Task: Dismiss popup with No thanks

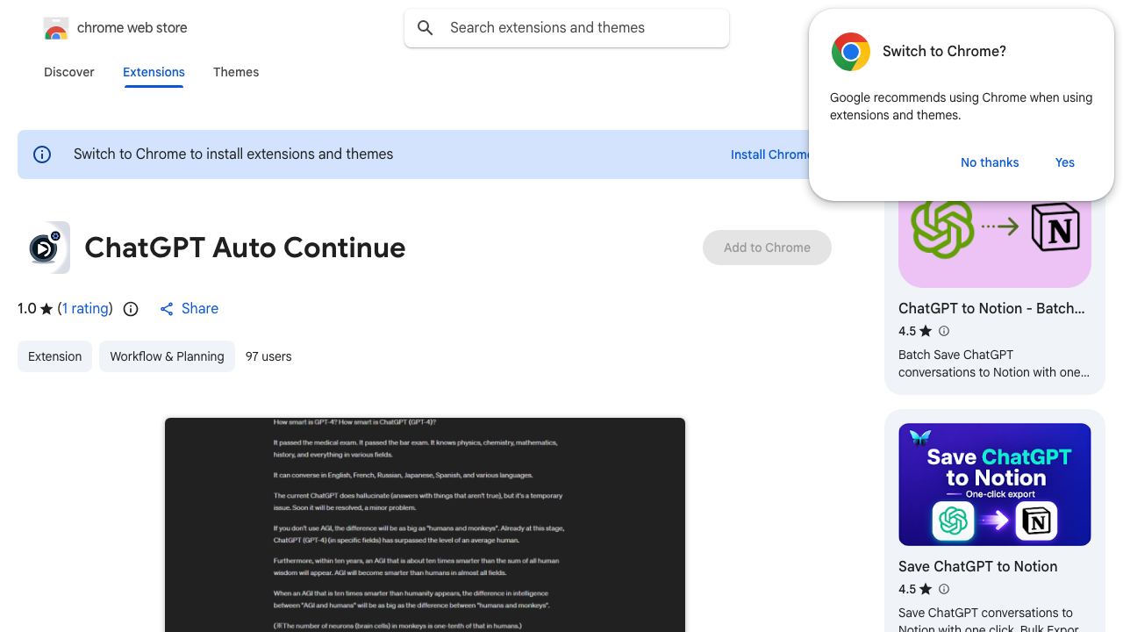Action: 990,162
